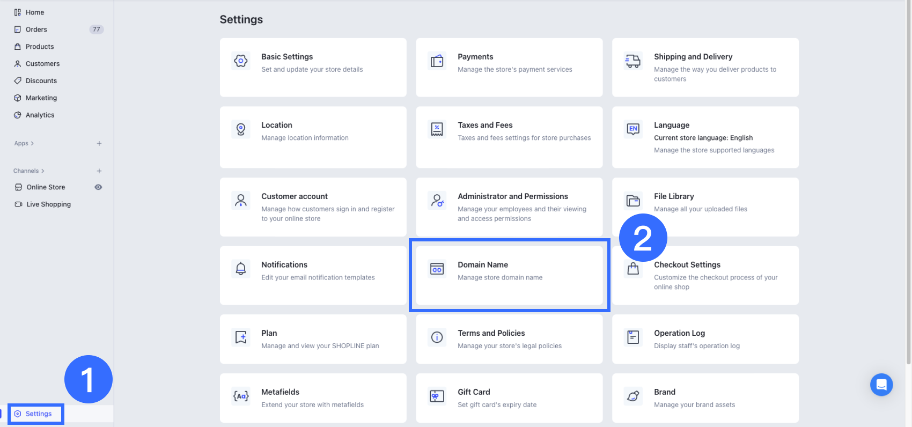Click 'Manage your brand assets' text
The image size is (912, 427).
[694, 405]
